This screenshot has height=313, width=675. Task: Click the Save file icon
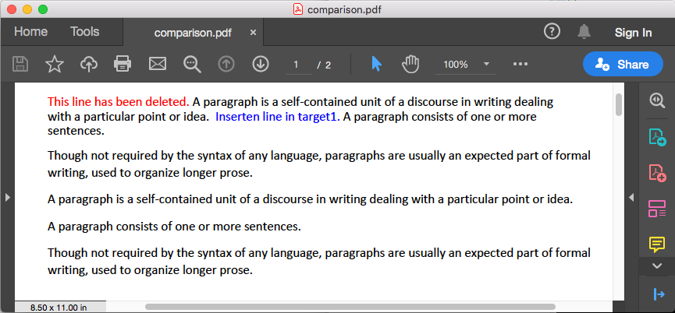(x=21, y=65)
